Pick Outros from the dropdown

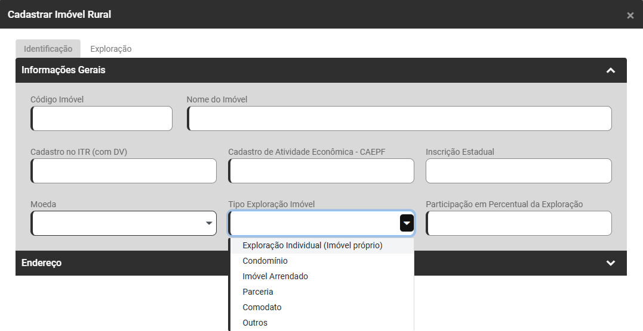coord(255,323)
